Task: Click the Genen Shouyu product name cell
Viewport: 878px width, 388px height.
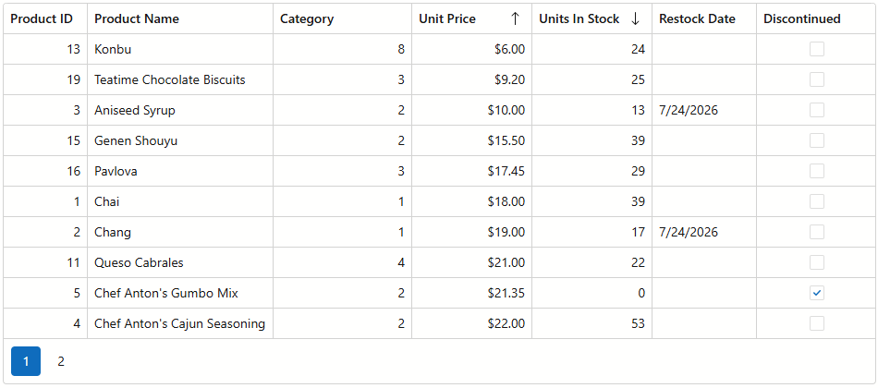Action: (180, 140)
